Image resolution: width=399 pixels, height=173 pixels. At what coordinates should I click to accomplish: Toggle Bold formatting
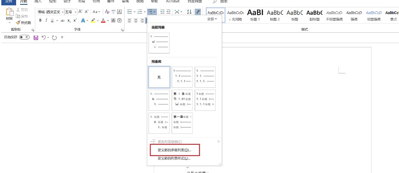(x=40, y=20)
